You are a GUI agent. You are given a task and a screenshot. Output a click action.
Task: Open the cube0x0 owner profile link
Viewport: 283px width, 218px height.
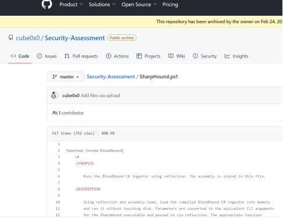(x=28, y=38)
